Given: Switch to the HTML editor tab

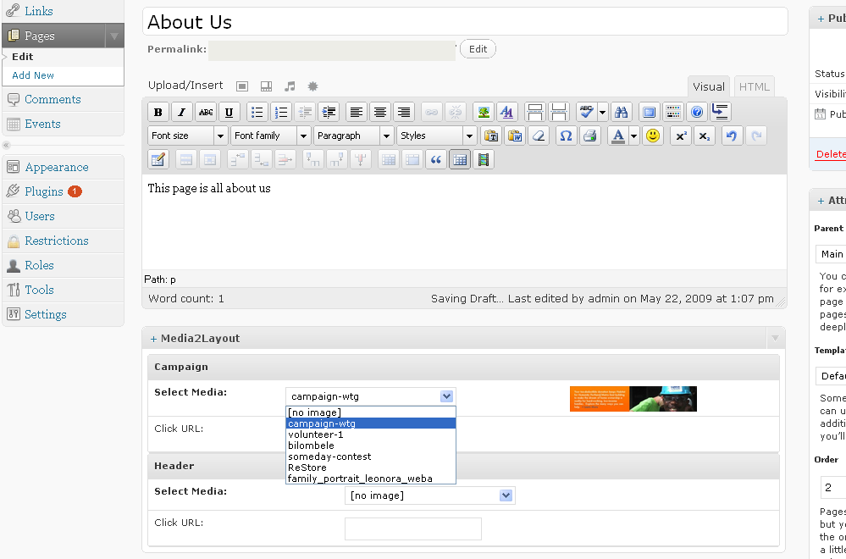Looking at the screenshot, I should point(754,87).
